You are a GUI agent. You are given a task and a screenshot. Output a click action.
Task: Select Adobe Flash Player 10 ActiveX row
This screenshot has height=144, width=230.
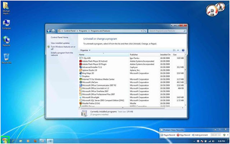click(x=131, y=61)
